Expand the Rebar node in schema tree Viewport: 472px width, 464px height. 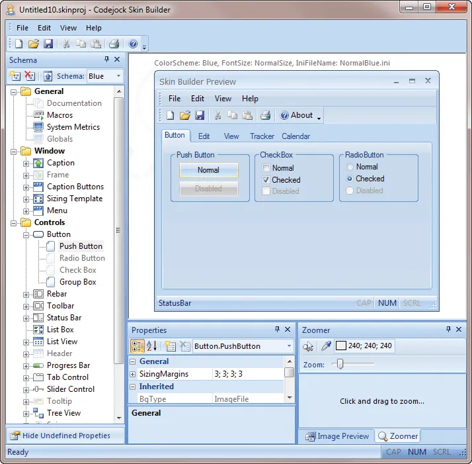pyautogui.click(x=26, y=294)
